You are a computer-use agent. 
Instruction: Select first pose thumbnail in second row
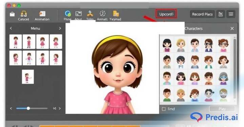coord(16,58)
